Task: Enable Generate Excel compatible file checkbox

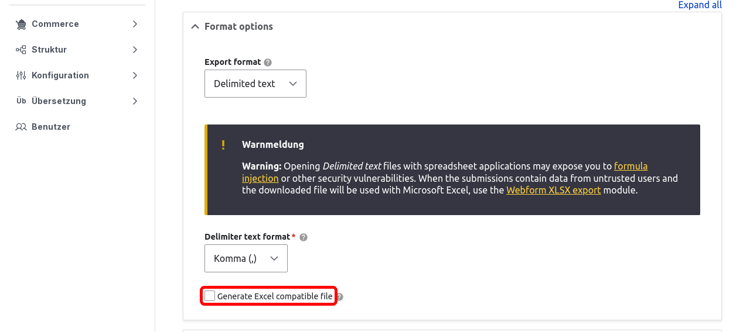Action: point(210,296)
